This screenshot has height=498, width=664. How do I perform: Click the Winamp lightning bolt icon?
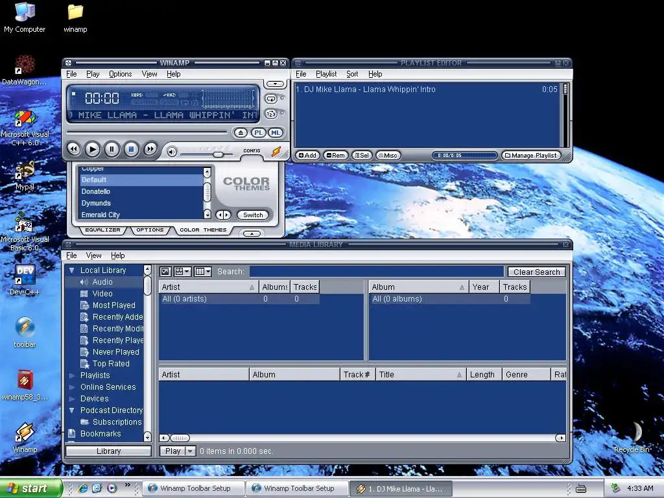click(x=276, y=152)
